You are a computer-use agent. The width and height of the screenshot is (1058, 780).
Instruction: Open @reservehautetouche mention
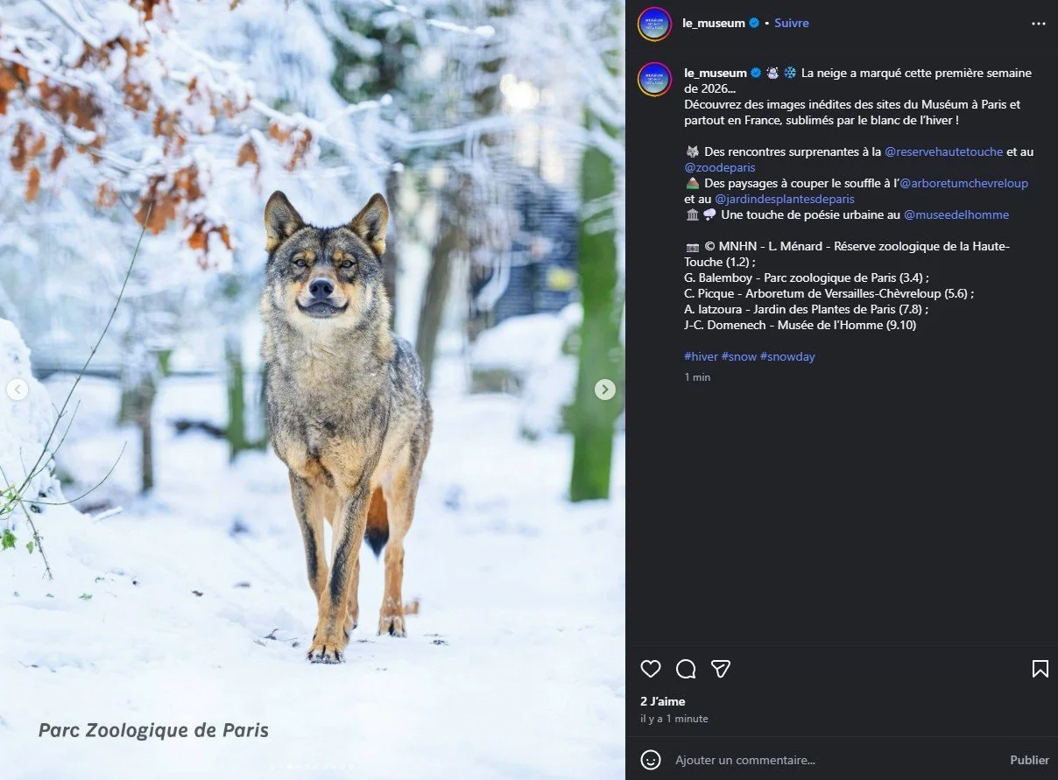(x=943, y=151)
